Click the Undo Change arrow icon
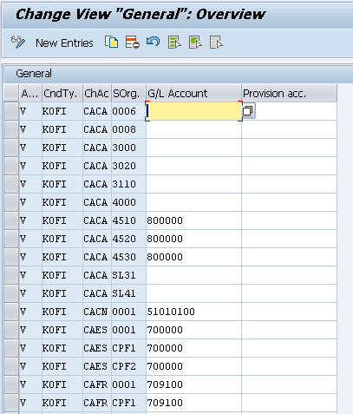This screenshot has height=414, width=353. 153,42
